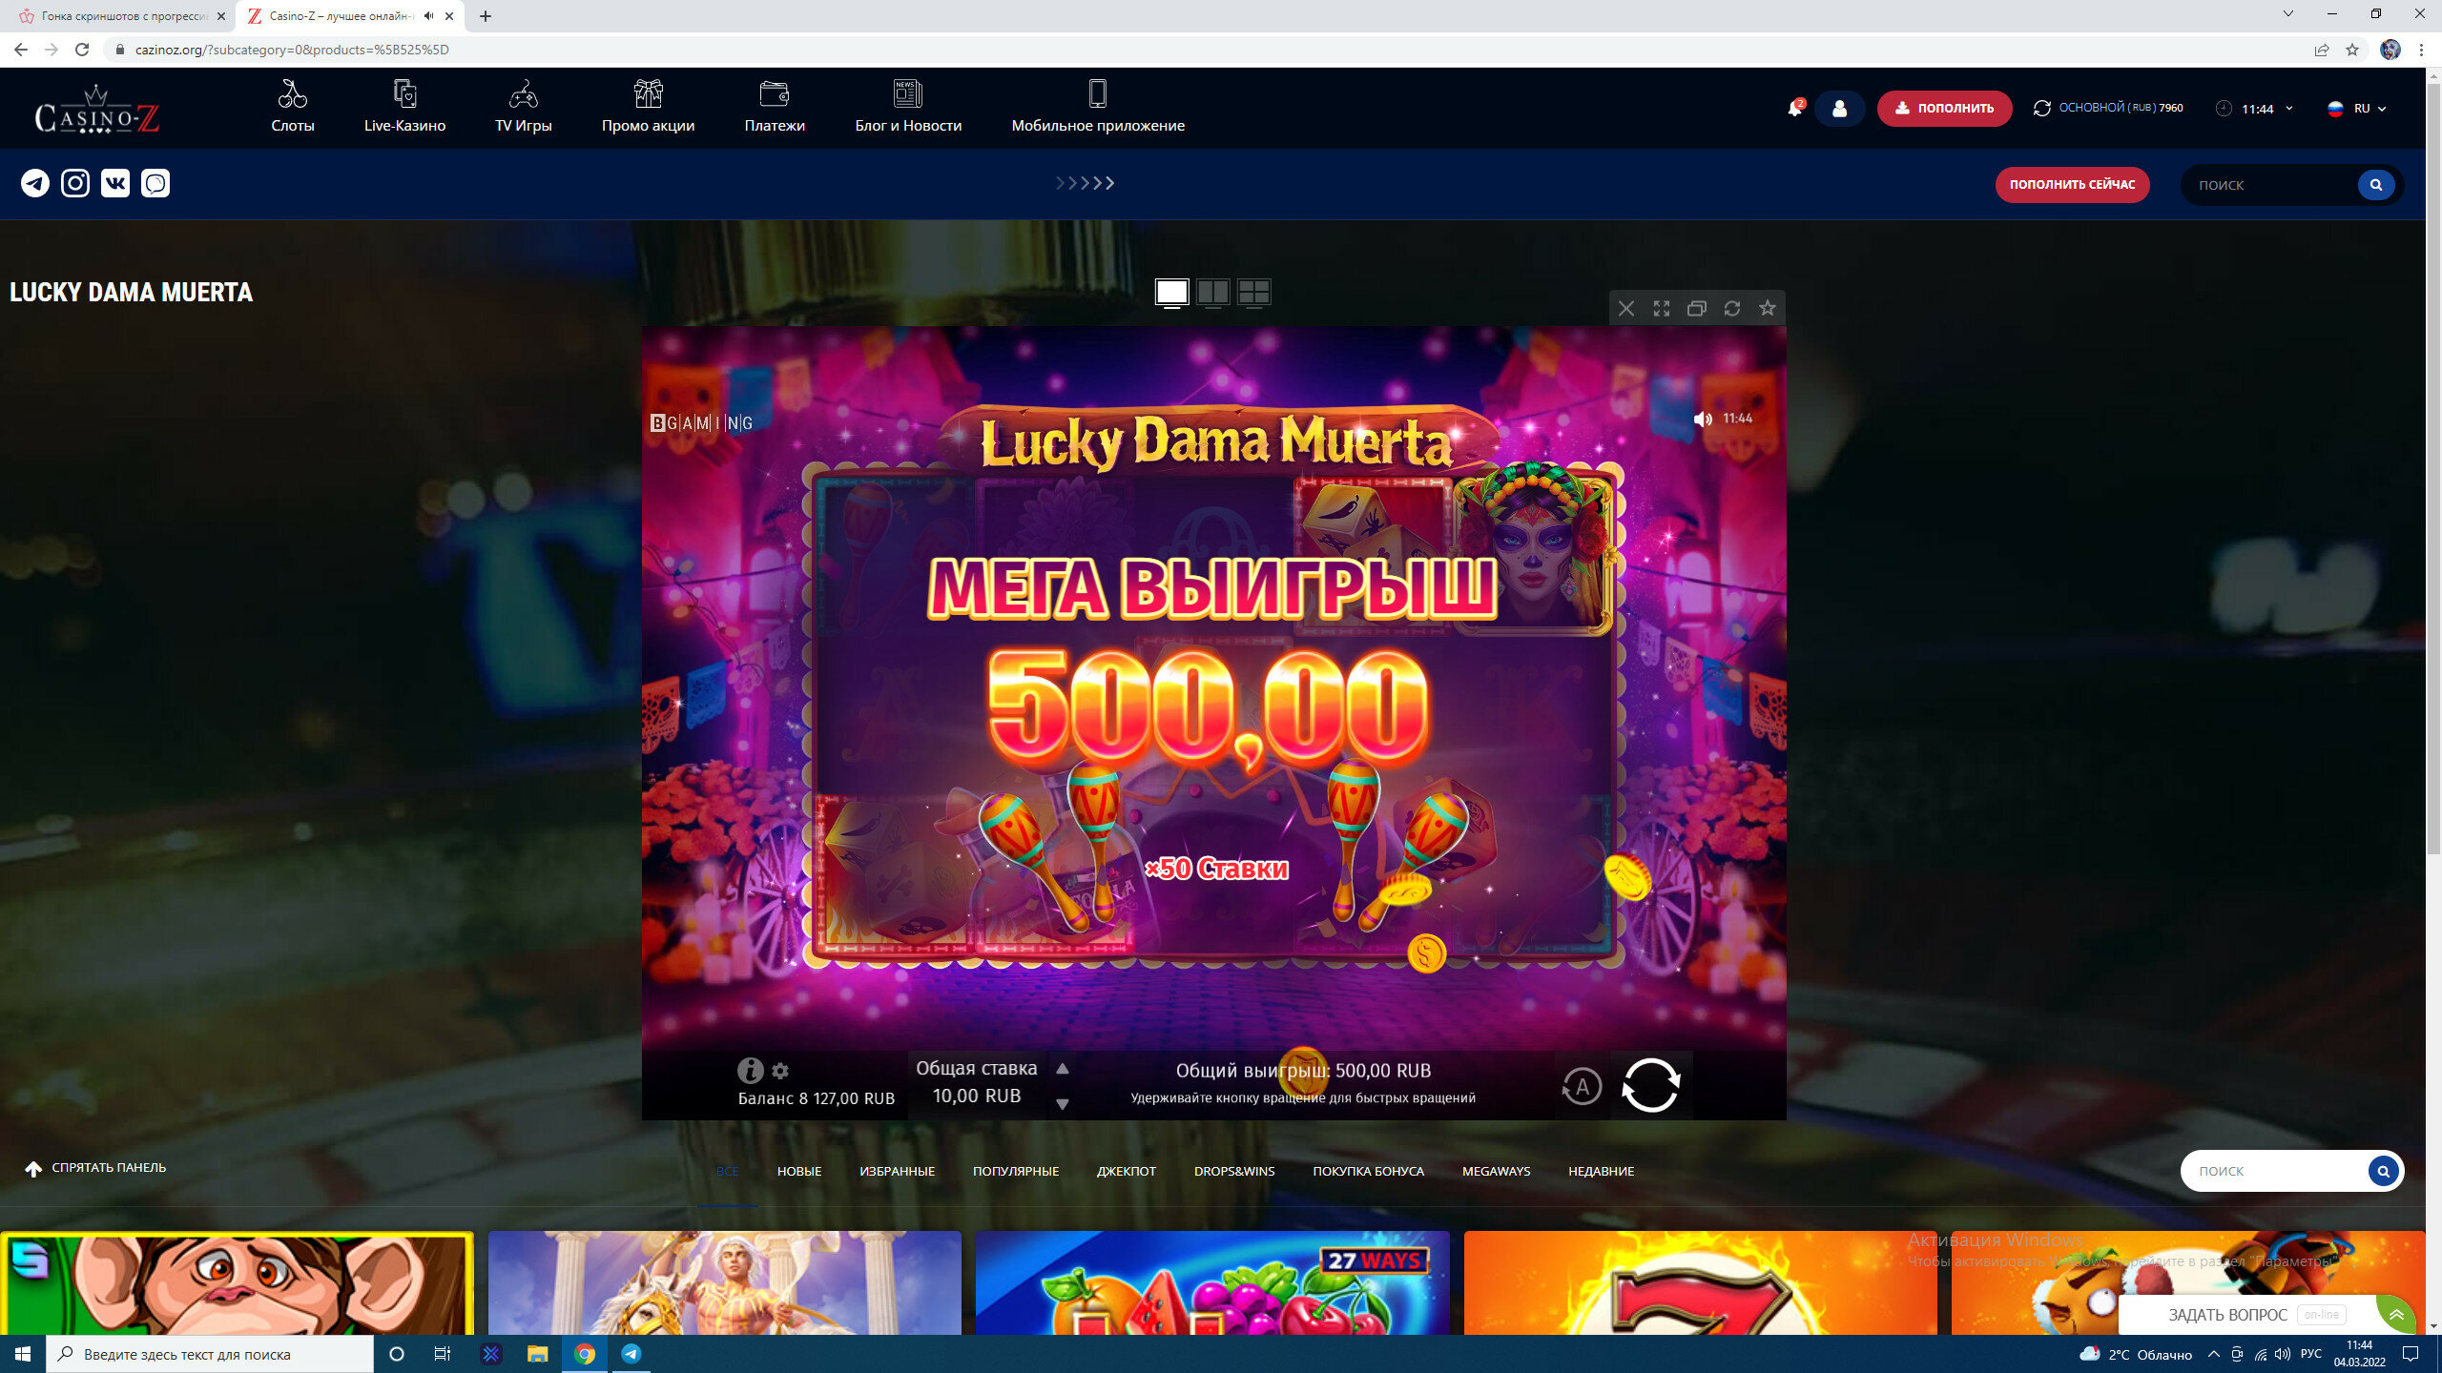Hide the games panel (СПРЯТАТЬ ПАНЕЛЬ)
The width and height of the screenshot is (2442, 1373).
[x=95, y=1168]
